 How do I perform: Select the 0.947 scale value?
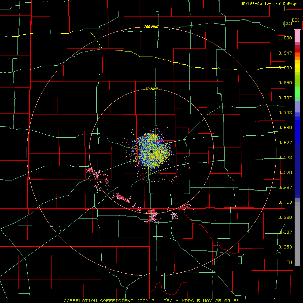click(x=285, y=53)
